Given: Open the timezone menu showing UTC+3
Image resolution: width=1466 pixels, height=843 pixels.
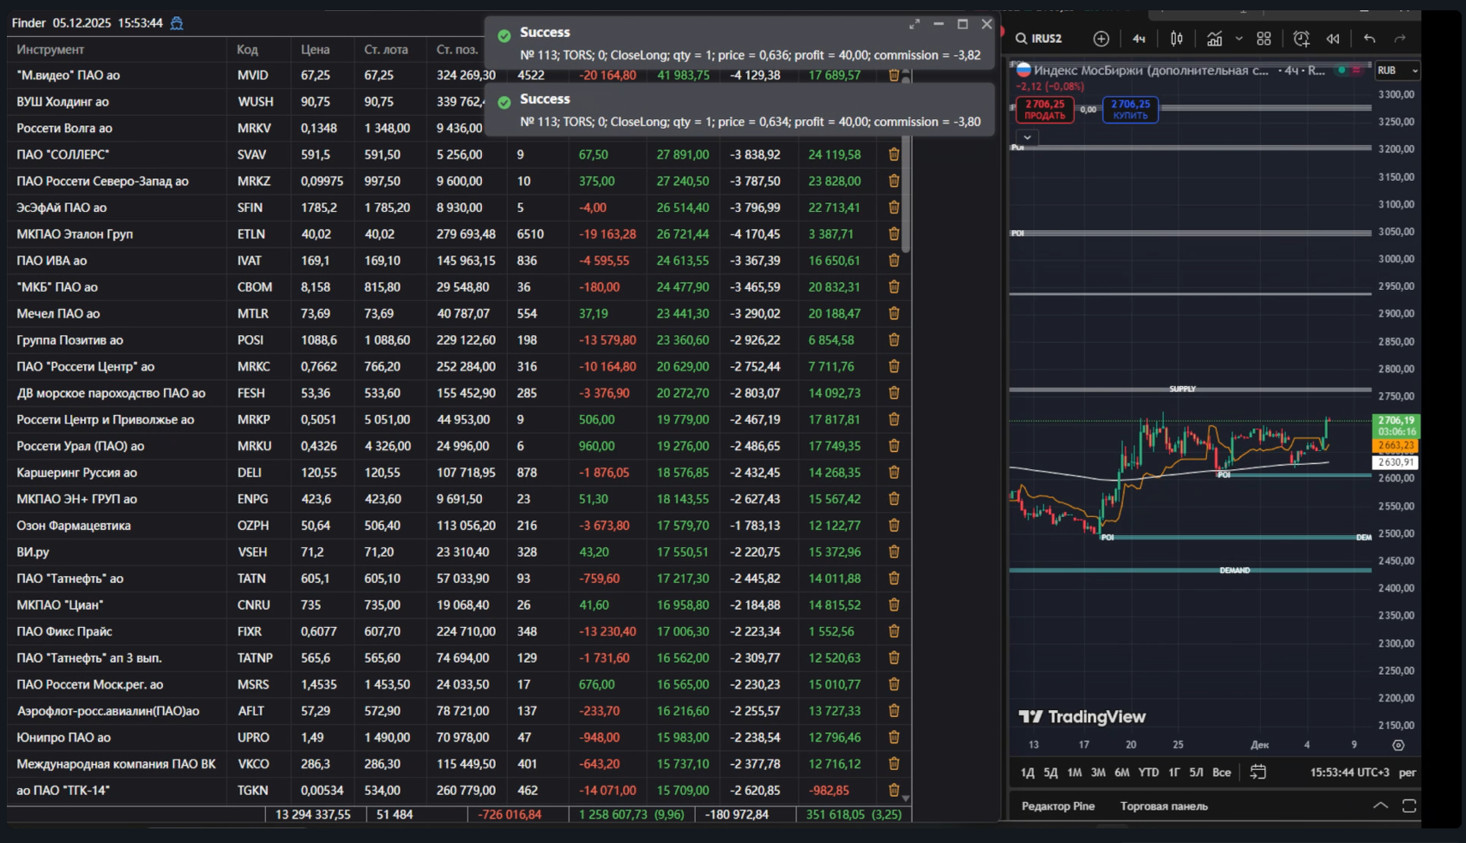Looking at the screenshot, I should 1349,773.
